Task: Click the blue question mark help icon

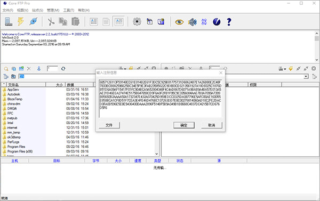Action: point(229,22)
